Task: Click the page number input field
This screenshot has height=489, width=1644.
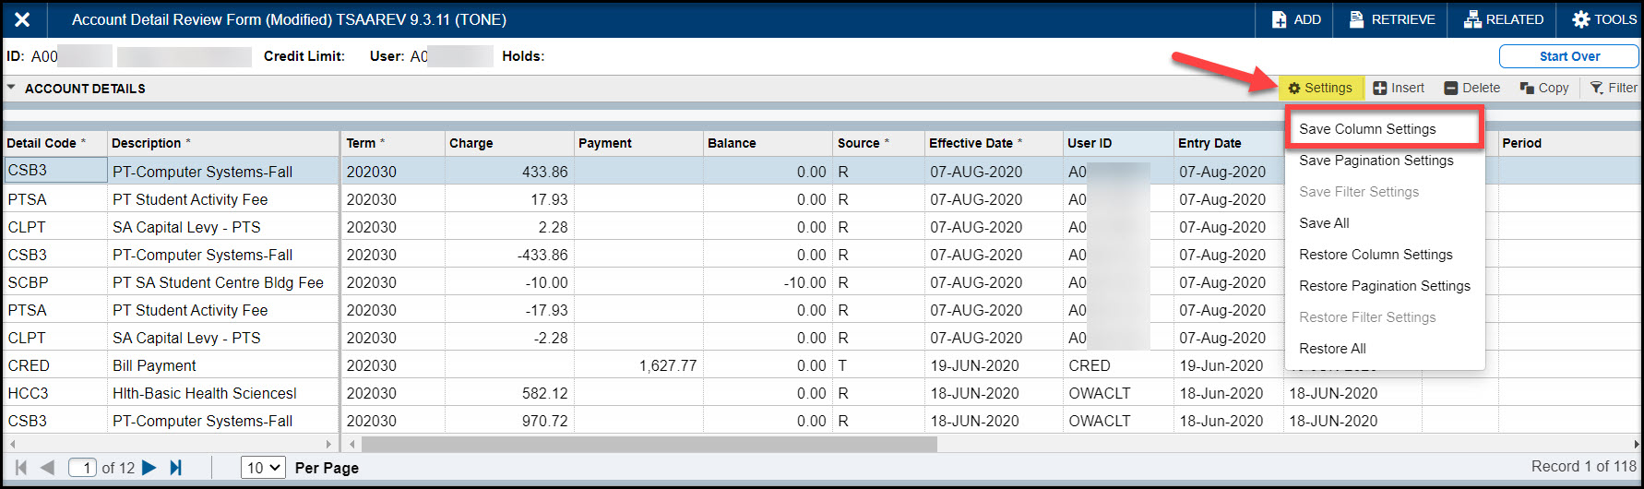Action: [83, 468]
